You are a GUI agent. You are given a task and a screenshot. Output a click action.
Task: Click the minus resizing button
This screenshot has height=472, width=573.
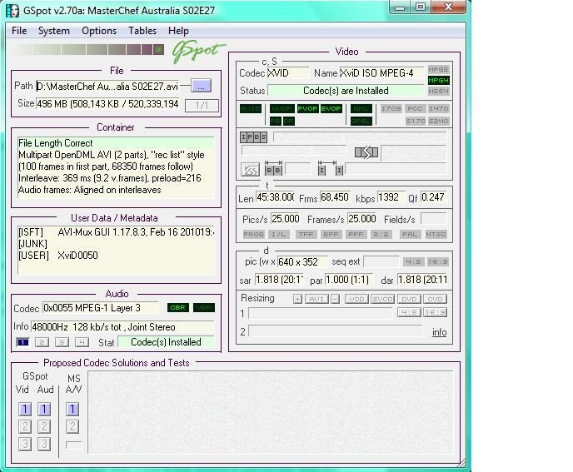pyautogui.click(x=335, y=299)
